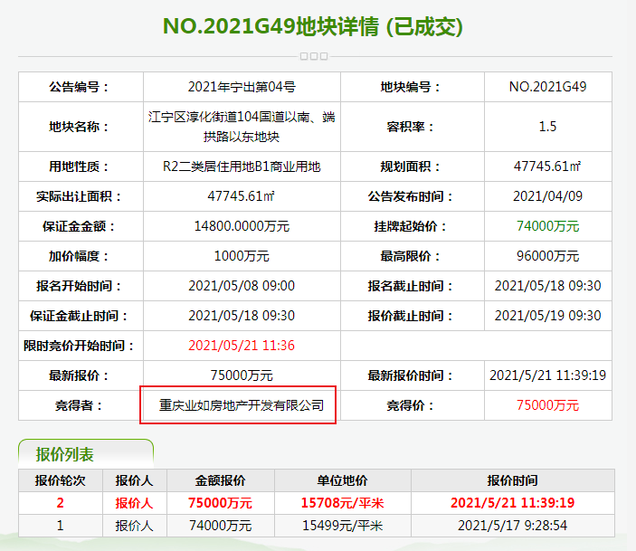
Task: Open the 报价列表 tab
Action: tap(64, 453)
